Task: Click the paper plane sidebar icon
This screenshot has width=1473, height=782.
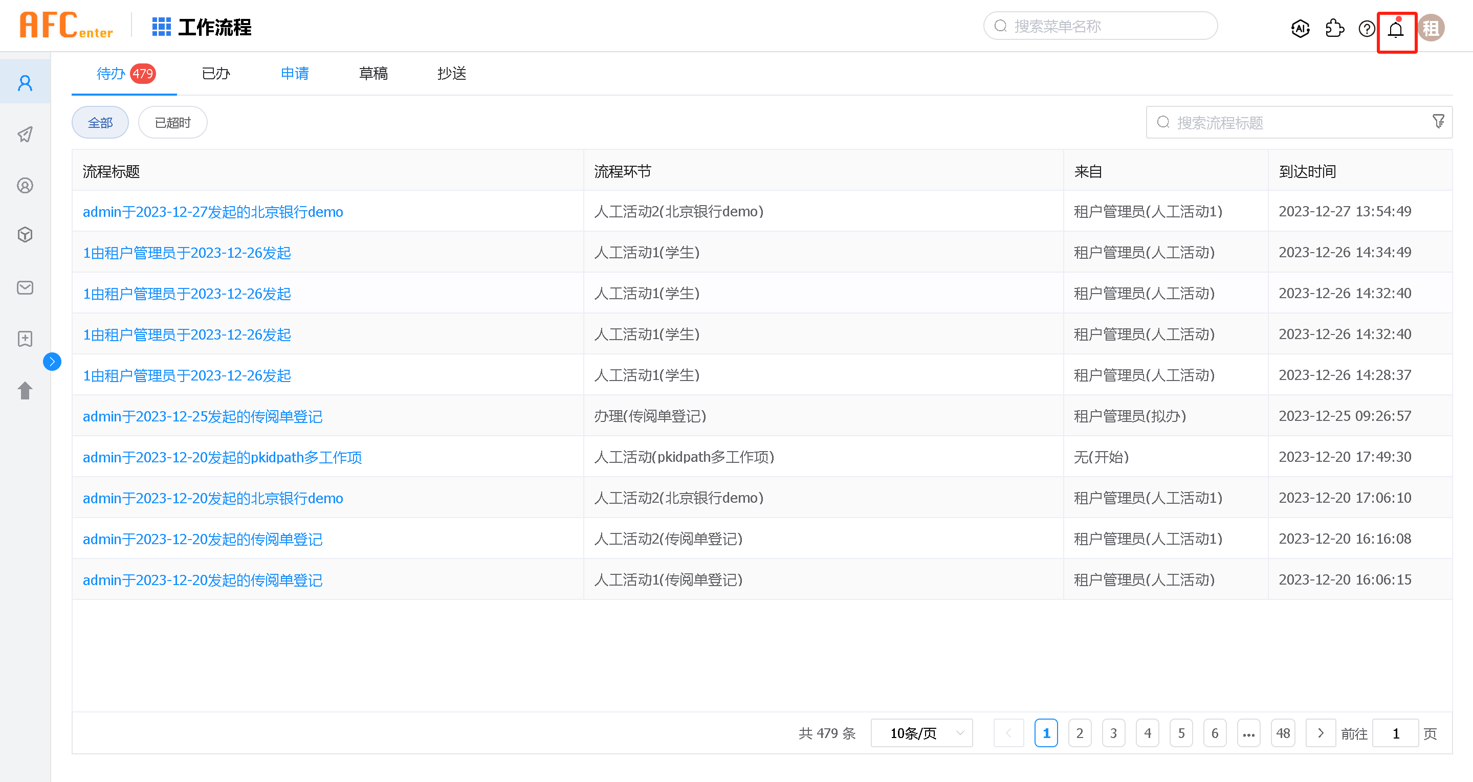Action: [25, 135]
